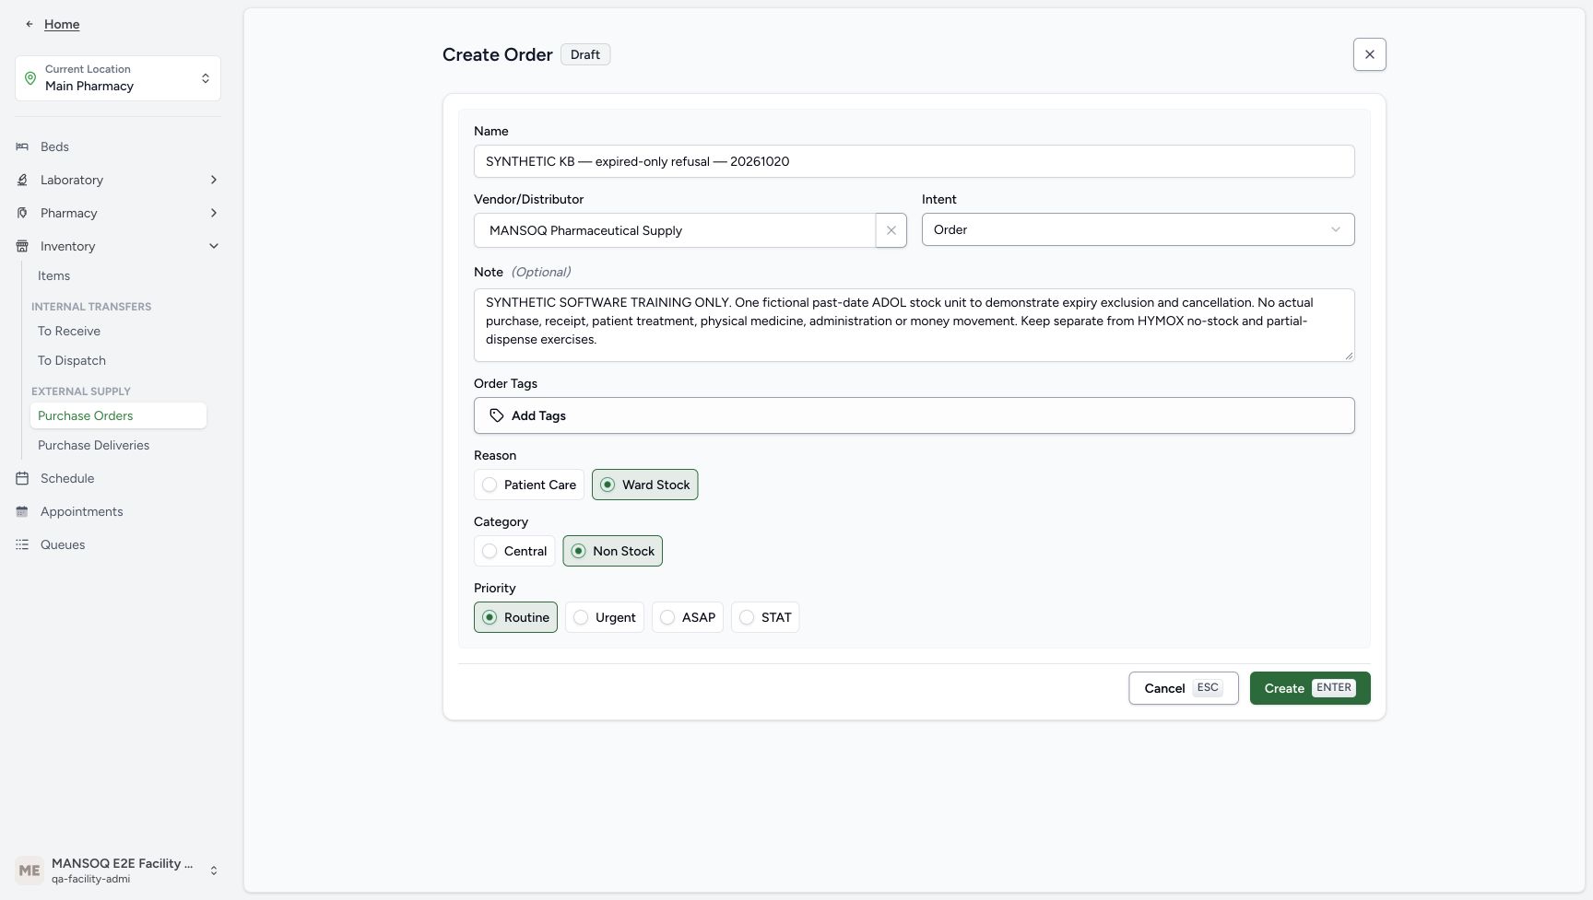Click the Appointments calendar icon
This screenshot has width=1593, height=900.
[x=22, y=511]
